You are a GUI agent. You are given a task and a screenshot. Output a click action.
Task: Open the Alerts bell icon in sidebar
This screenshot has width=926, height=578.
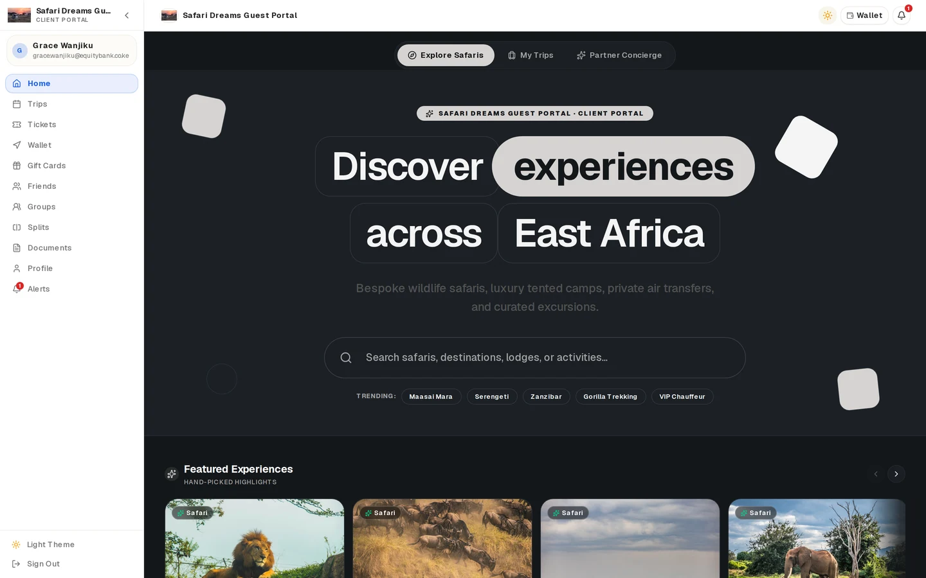tap(17, 289)
